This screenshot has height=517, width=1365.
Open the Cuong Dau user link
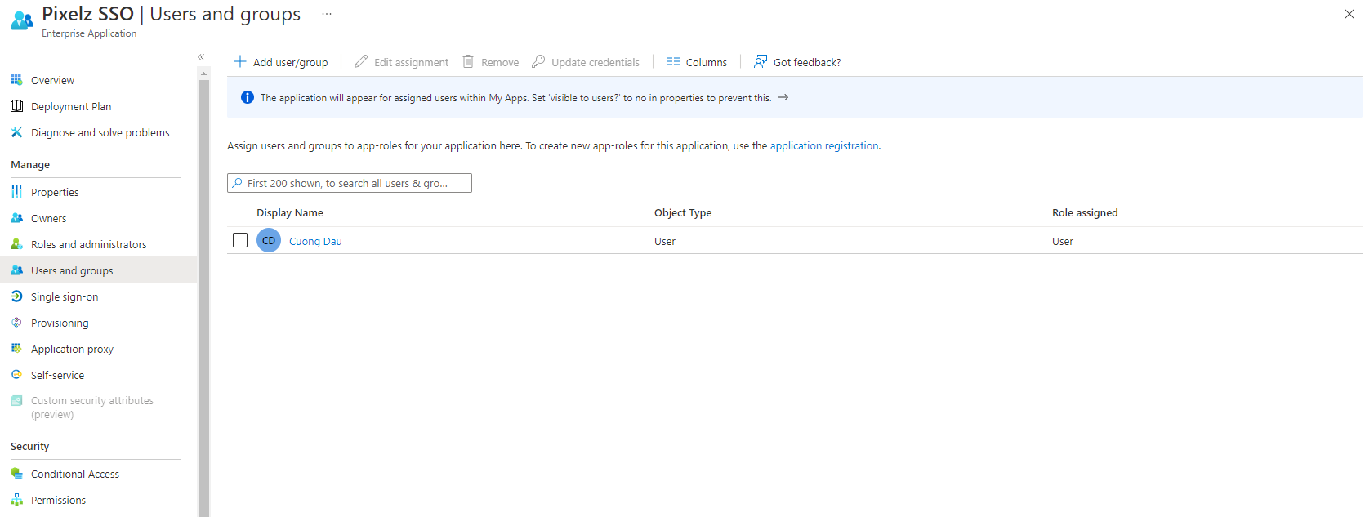tap(315, 241)
